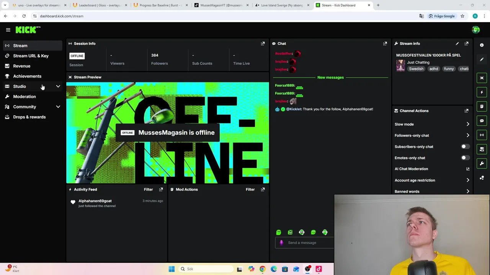Click the Activity Feed Filter button
Image resolution: width=490 pixels, height=275 pixels.
[148, 189]
